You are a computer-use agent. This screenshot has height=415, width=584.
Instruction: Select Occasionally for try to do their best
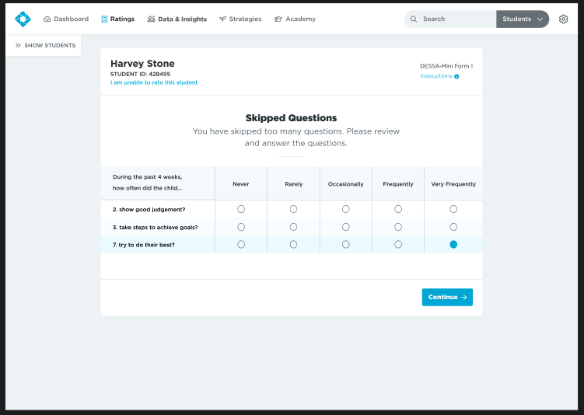[346, 244]
